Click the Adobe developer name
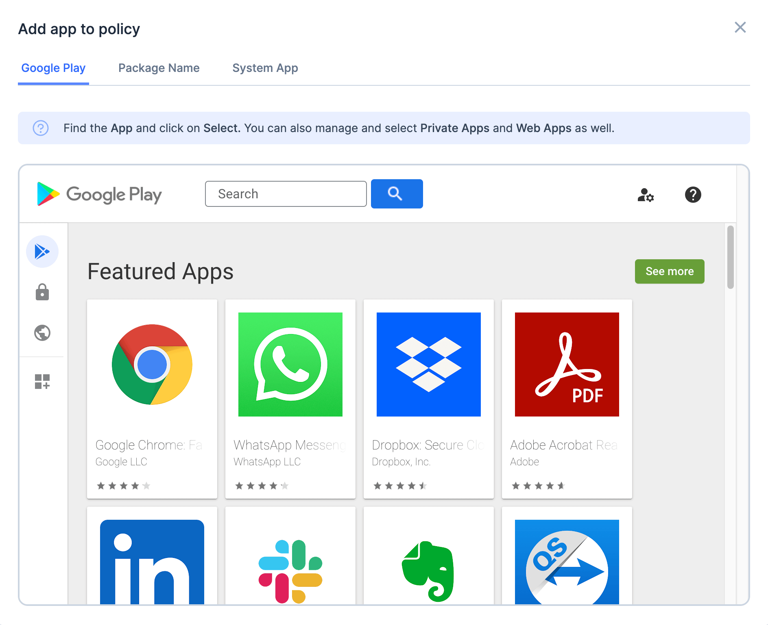The image size is (768, 625). click(525, 462)
